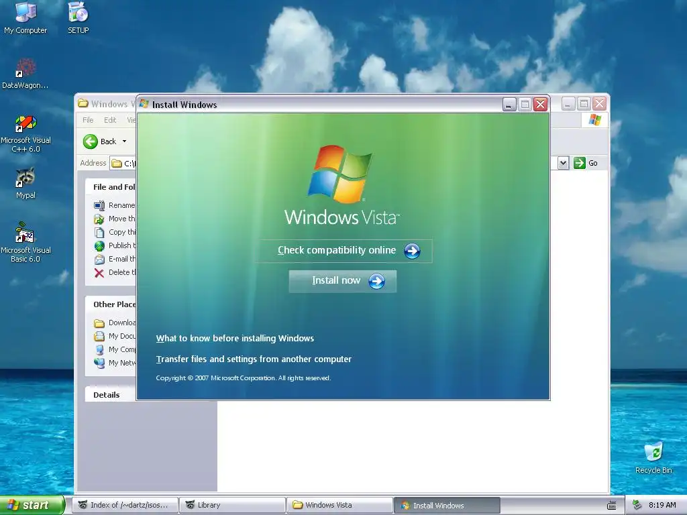Click the green Go arrow button
The height and width of the screenshot is (515, 687).
click(580, 163)
